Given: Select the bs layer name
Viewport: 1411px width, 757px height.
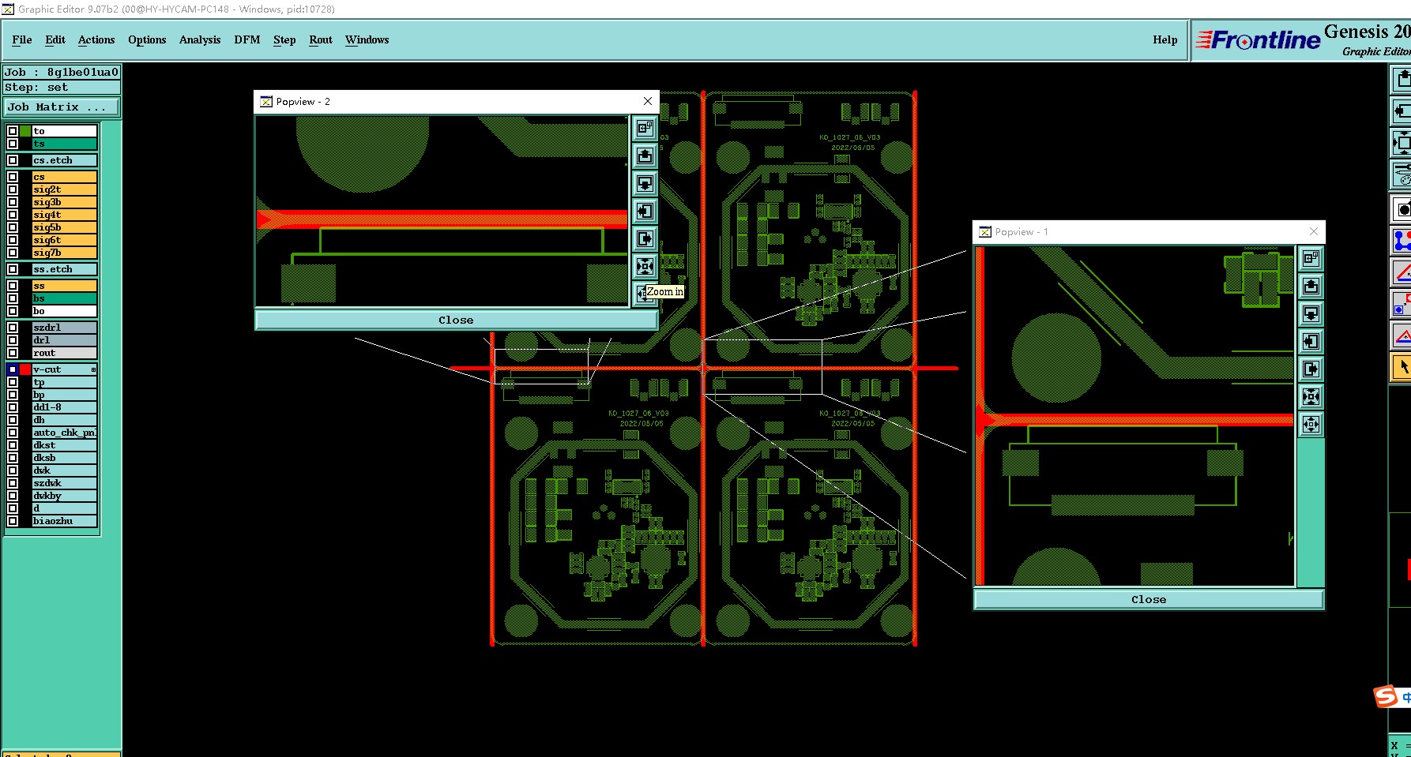Looking at the screenshot, I should 64,298.
